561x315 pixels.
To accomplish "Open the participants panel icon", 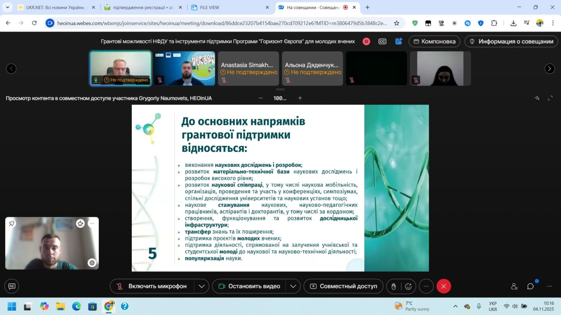I will coord(514,286).
